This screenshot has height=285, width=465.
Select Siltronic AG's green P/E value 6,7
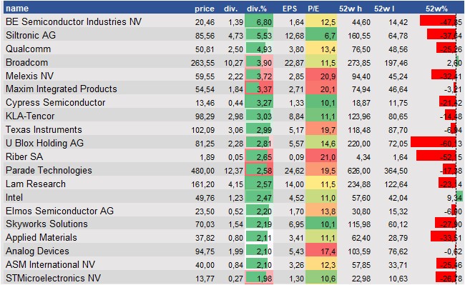click(x=321, y=36)
